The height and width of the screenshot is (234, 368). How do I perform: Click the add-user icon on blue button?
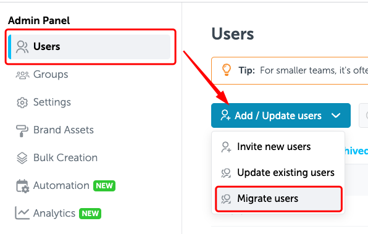(225, 115)
